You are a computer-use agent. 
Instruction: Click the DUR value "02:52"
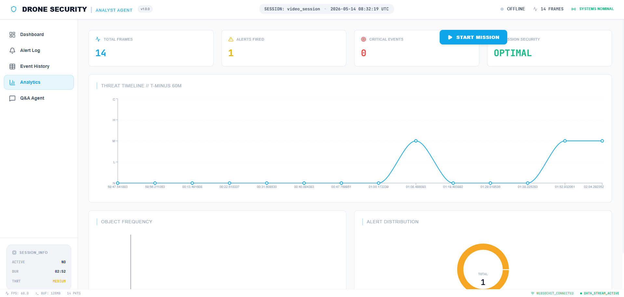click(60, 271)
